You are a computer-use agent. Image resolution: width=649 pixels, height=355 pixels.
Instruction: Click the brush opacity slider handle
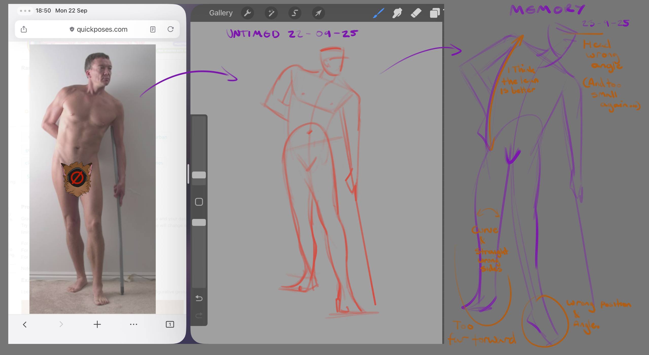click(199, 222)
